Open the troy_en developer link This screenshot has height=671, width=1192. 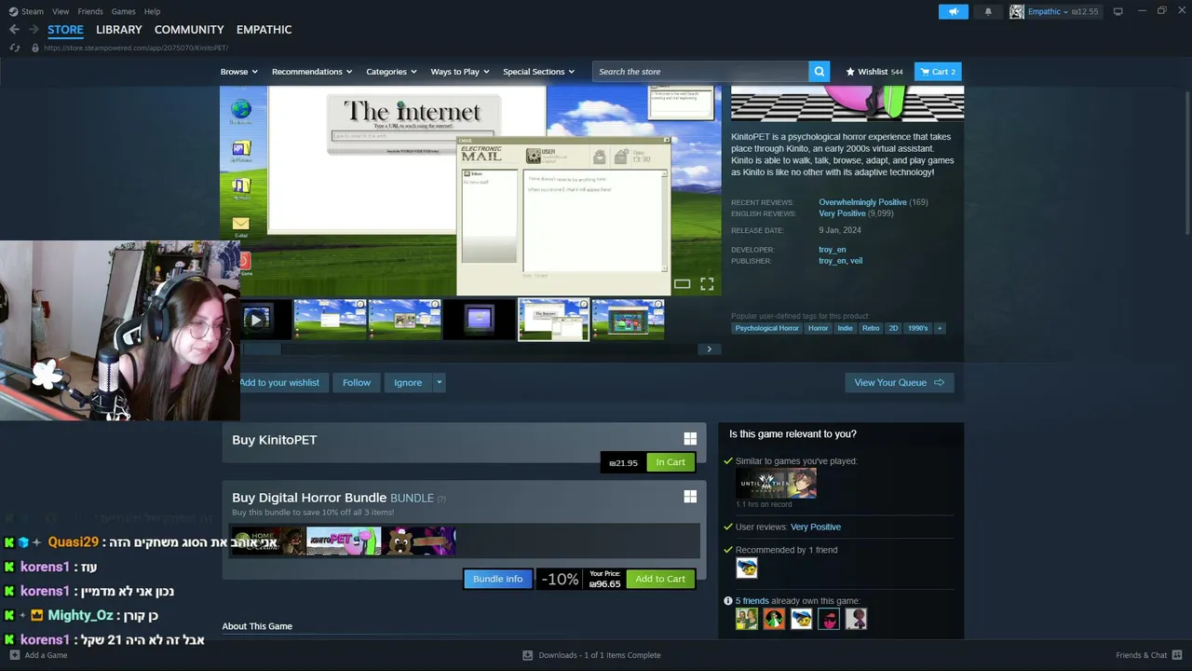tap(833, 250)
